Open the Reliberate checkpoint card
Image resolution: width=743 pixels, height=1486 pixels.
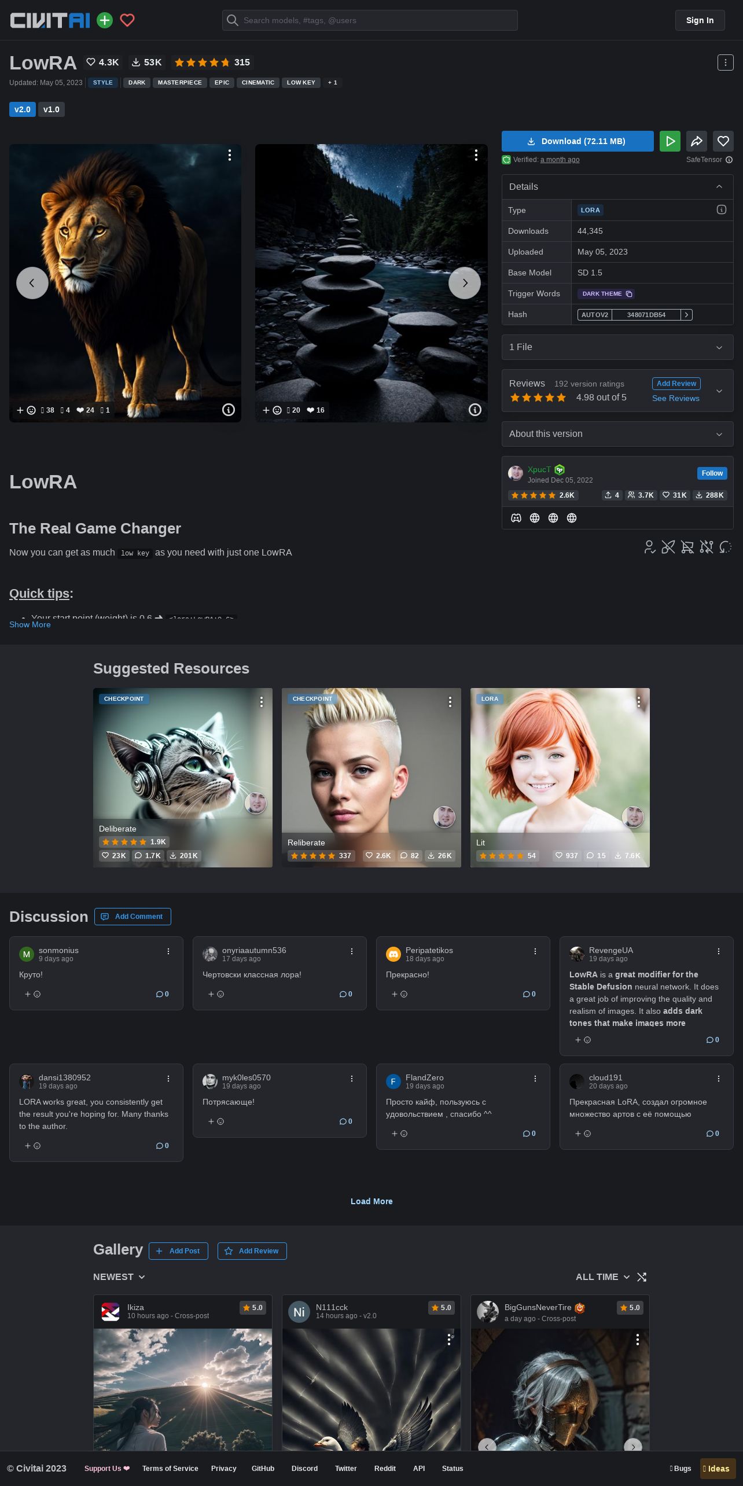coord(371,778)
